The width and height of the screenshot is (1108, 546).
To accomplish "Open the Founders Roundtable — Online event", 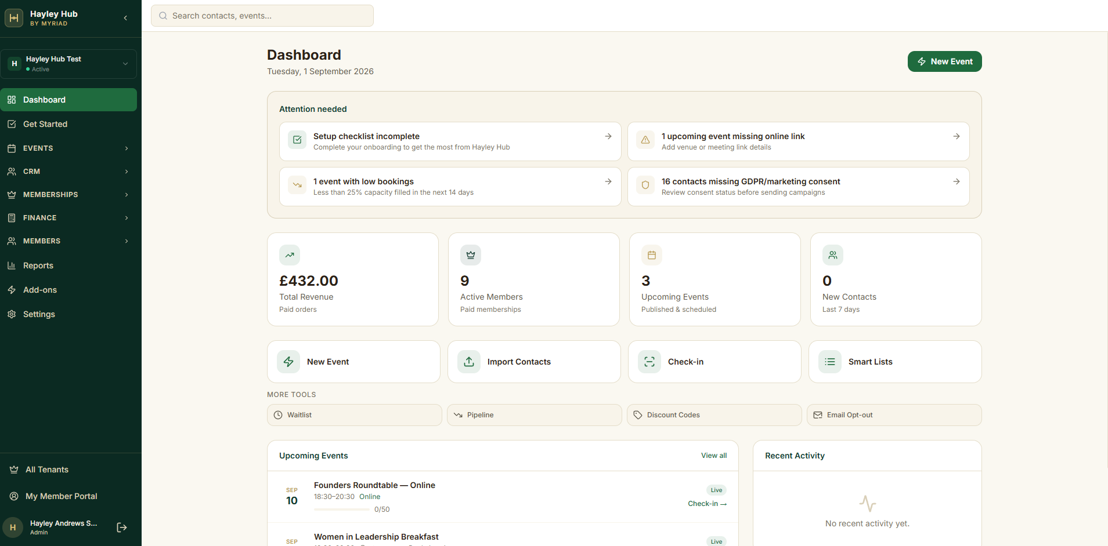I will 374,485.
